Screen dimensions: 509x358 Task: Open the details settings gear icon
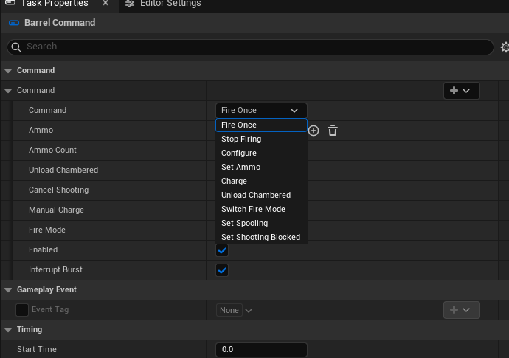[x=505, y=47]
